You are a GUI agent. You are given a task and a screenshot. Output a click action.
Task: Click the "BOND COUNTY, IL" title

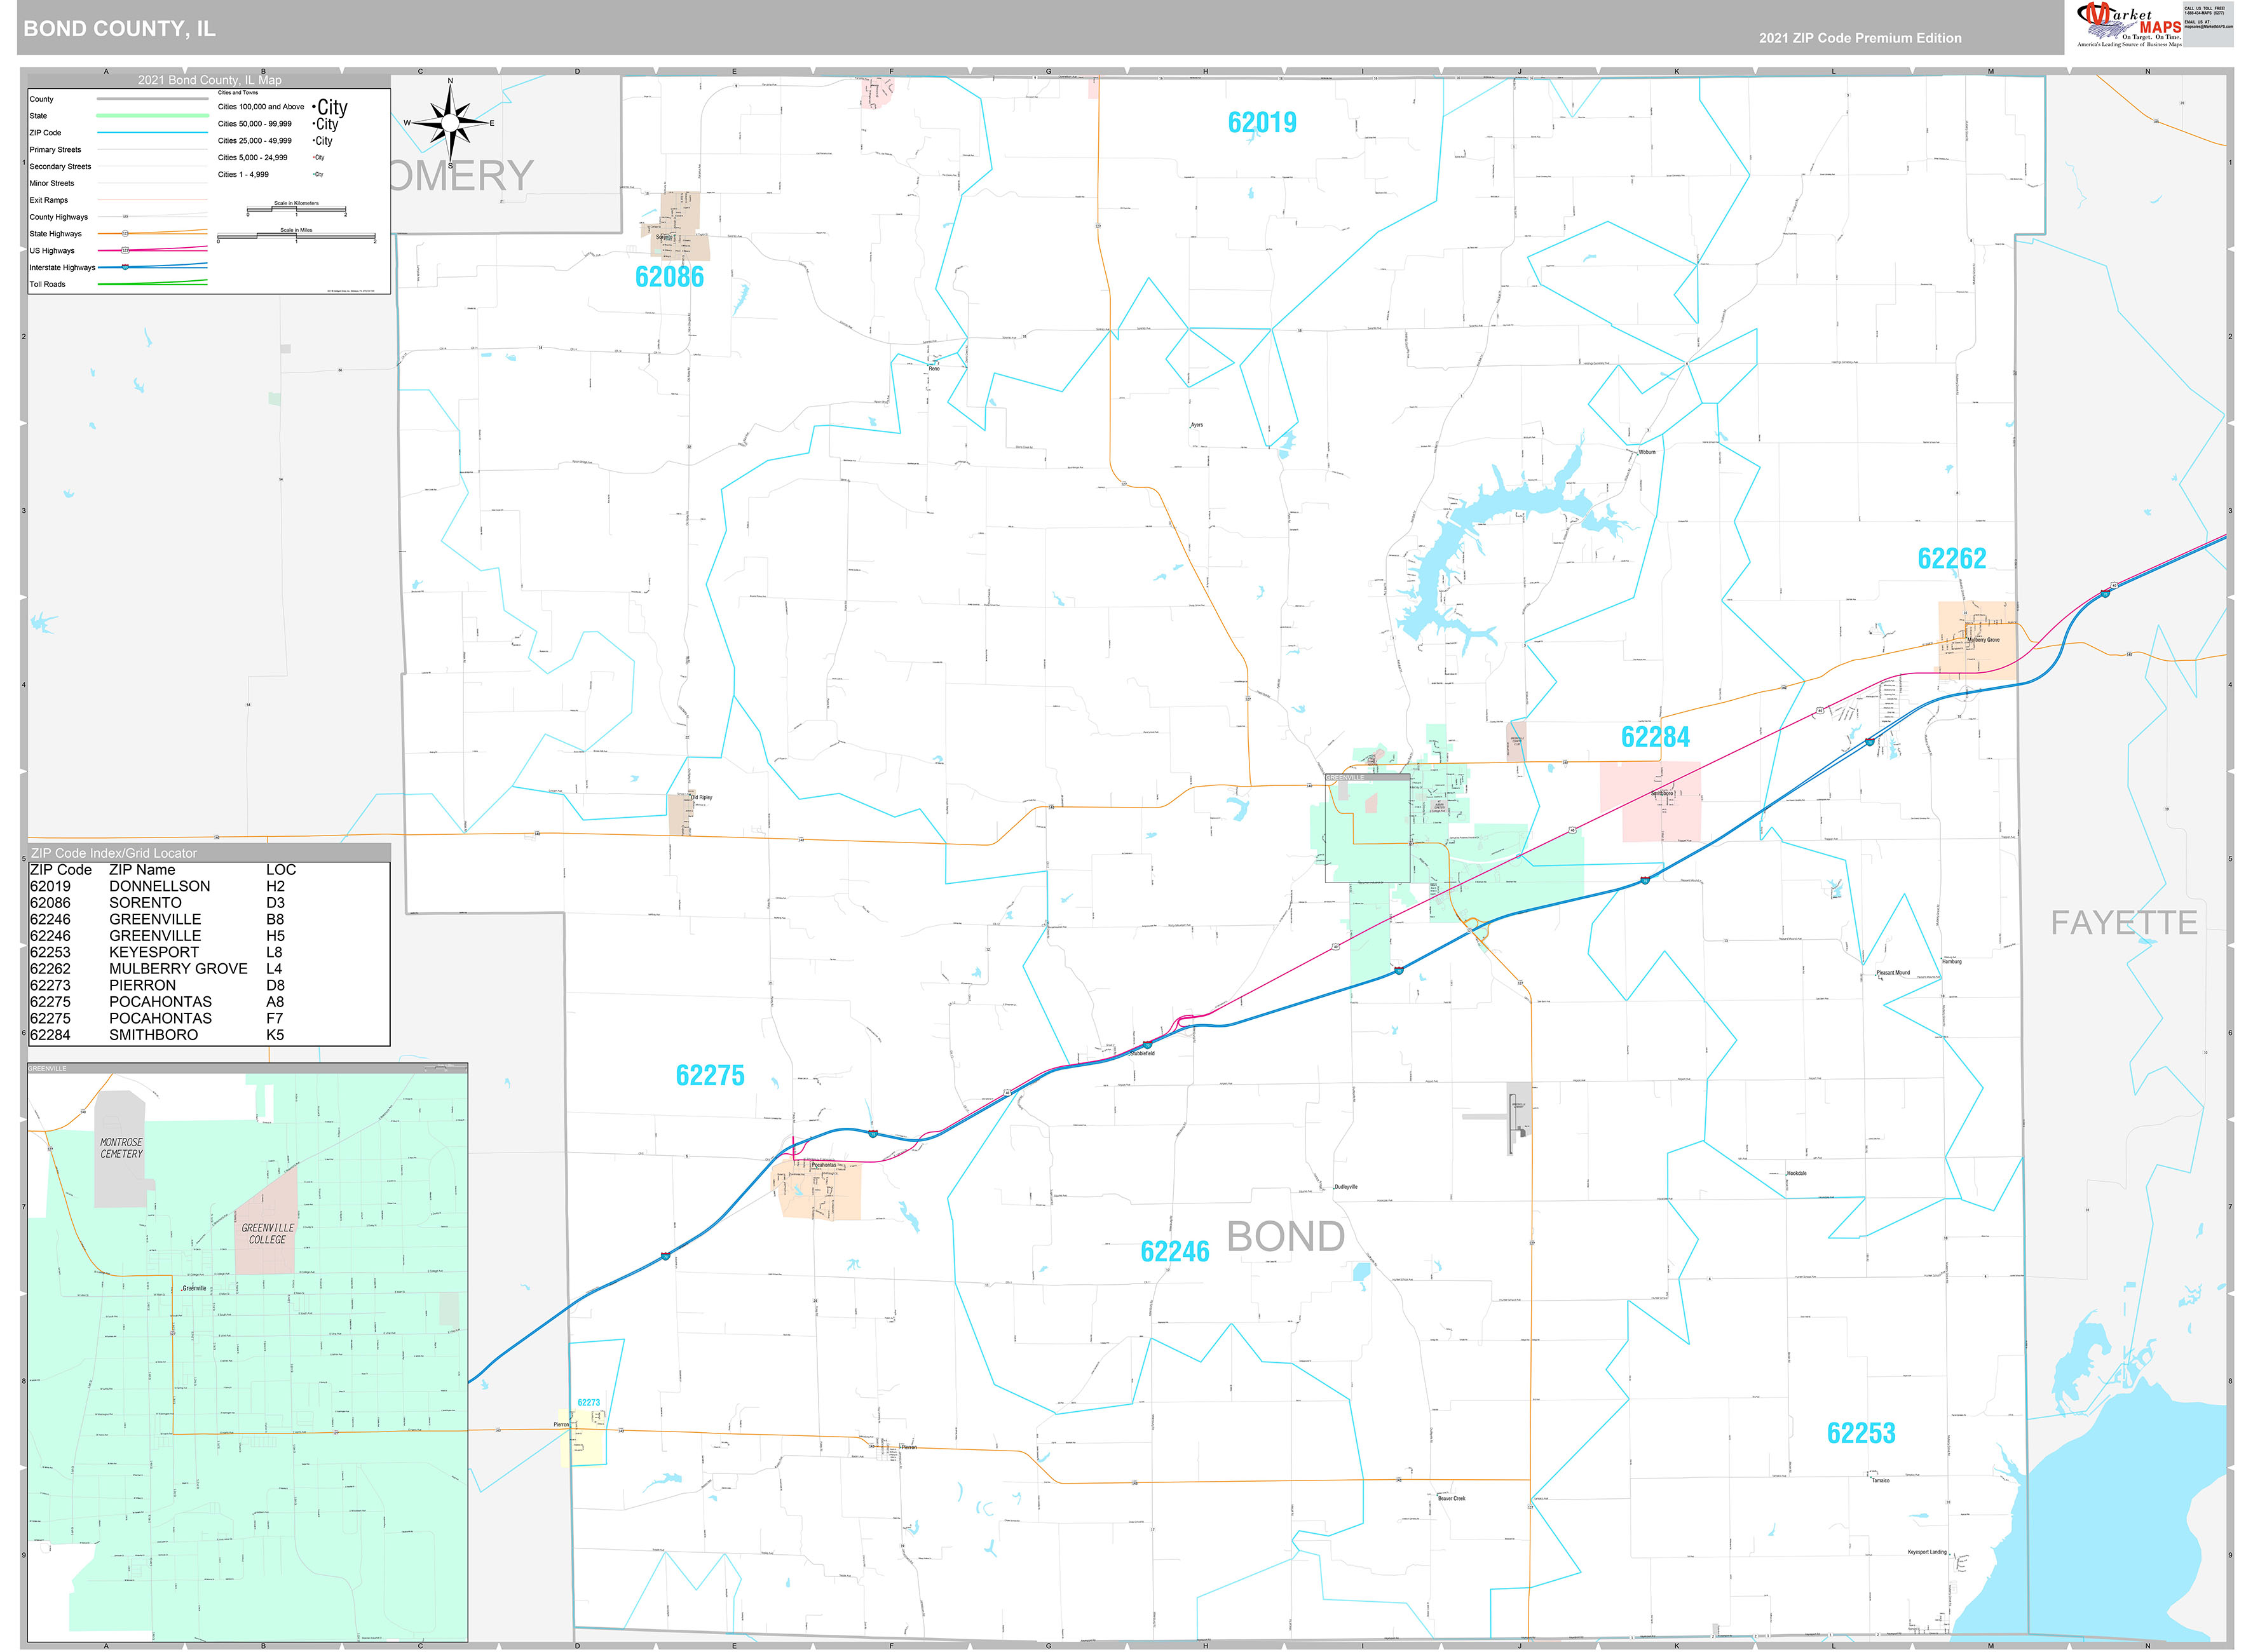point(119,28)
